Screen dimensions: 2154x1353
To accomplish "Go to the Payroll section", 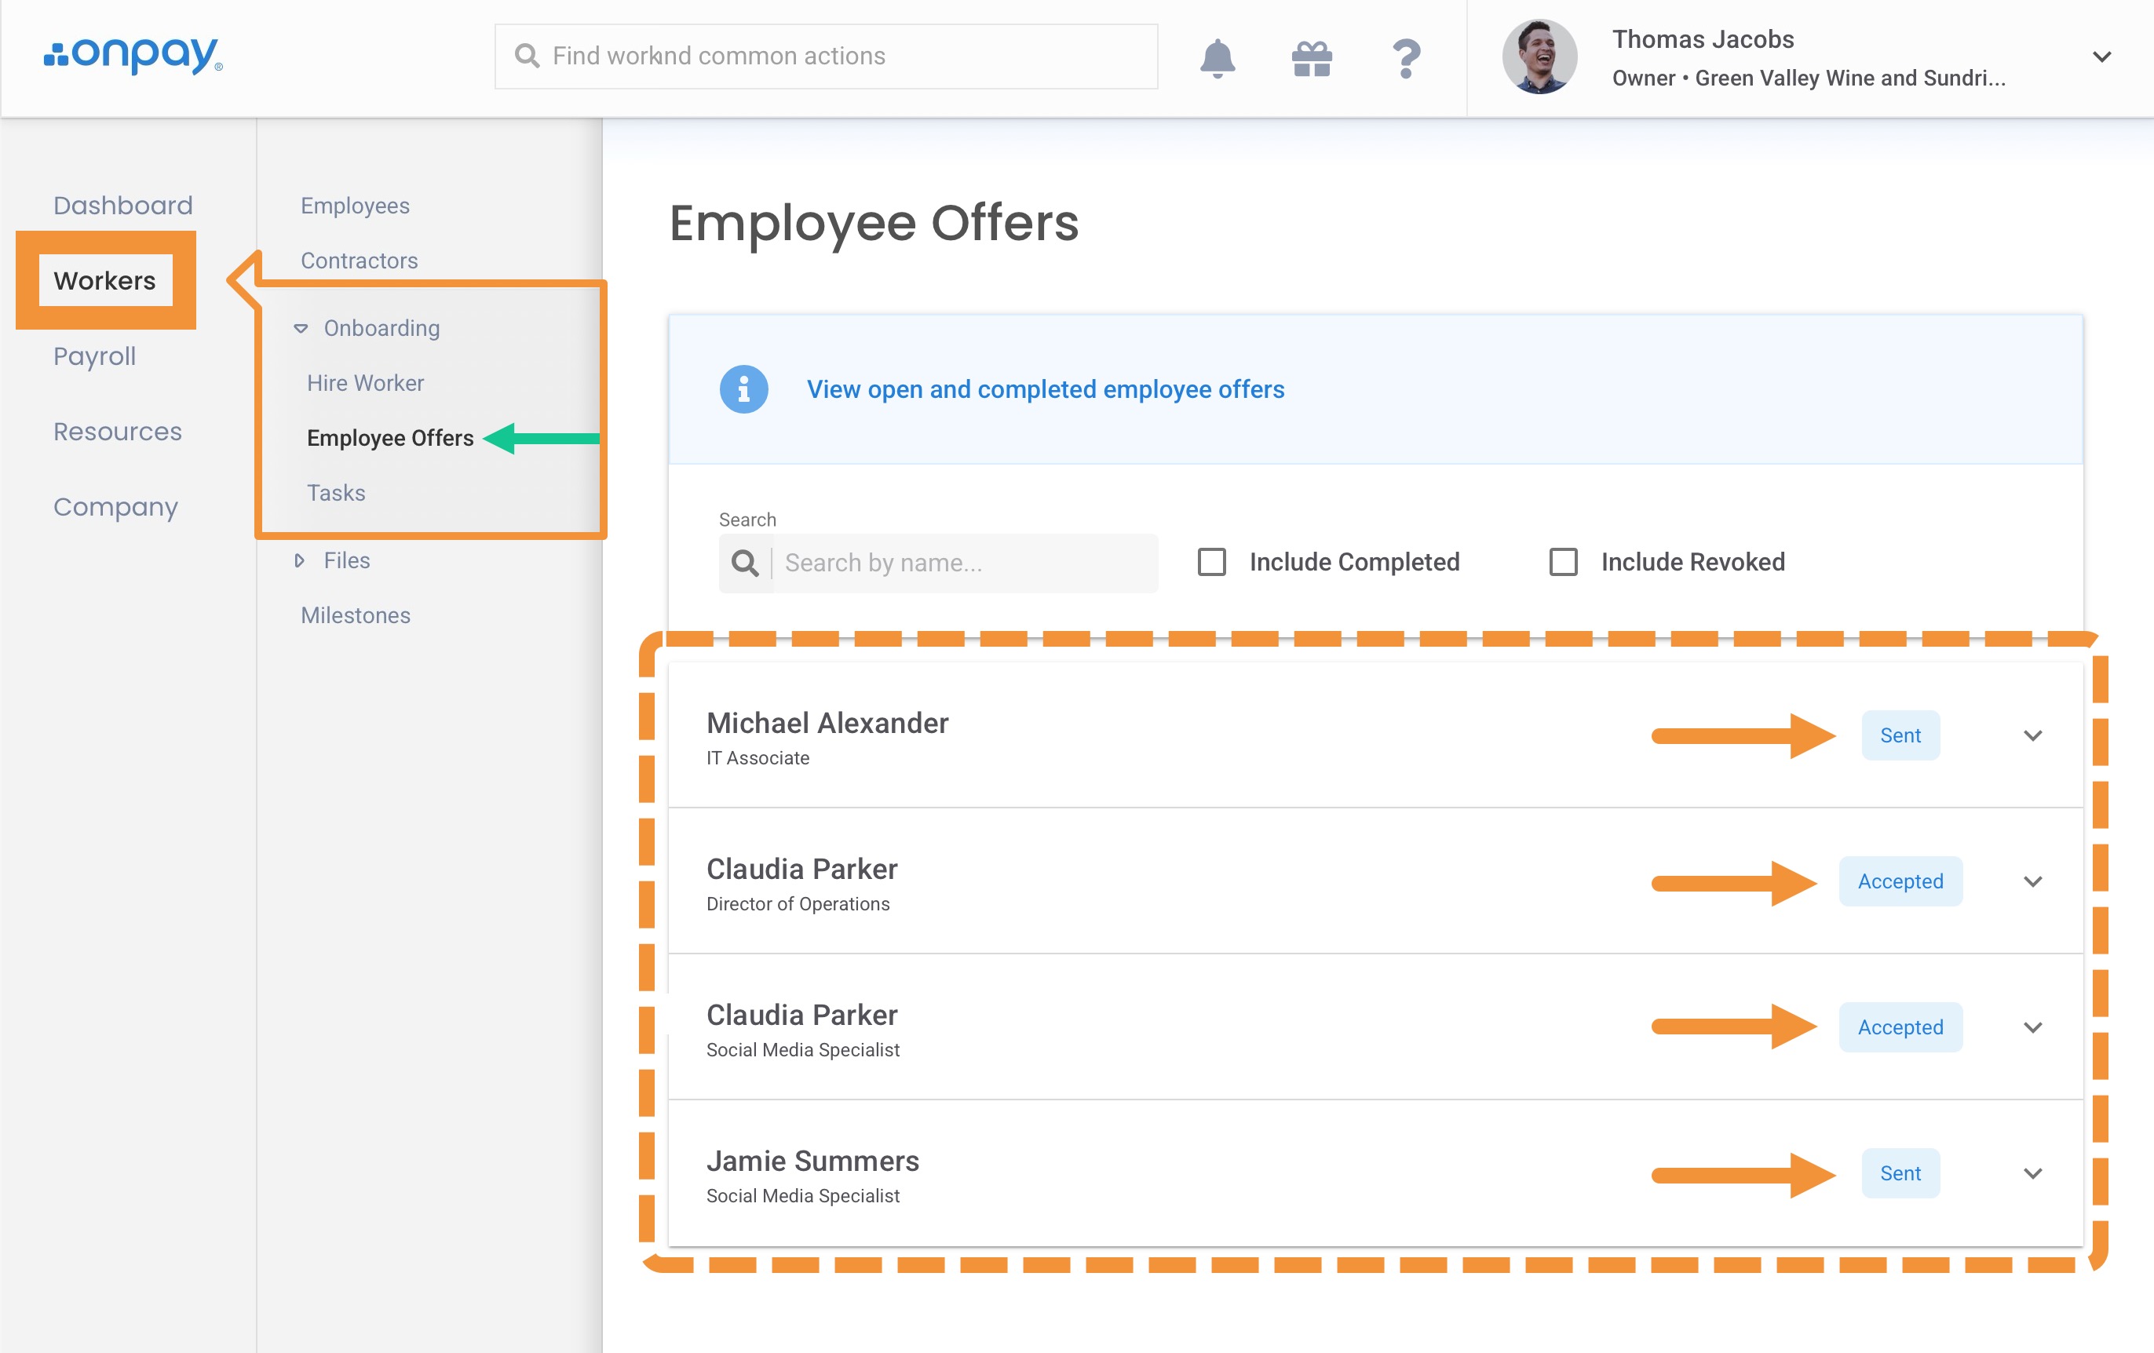I will 95,356.
